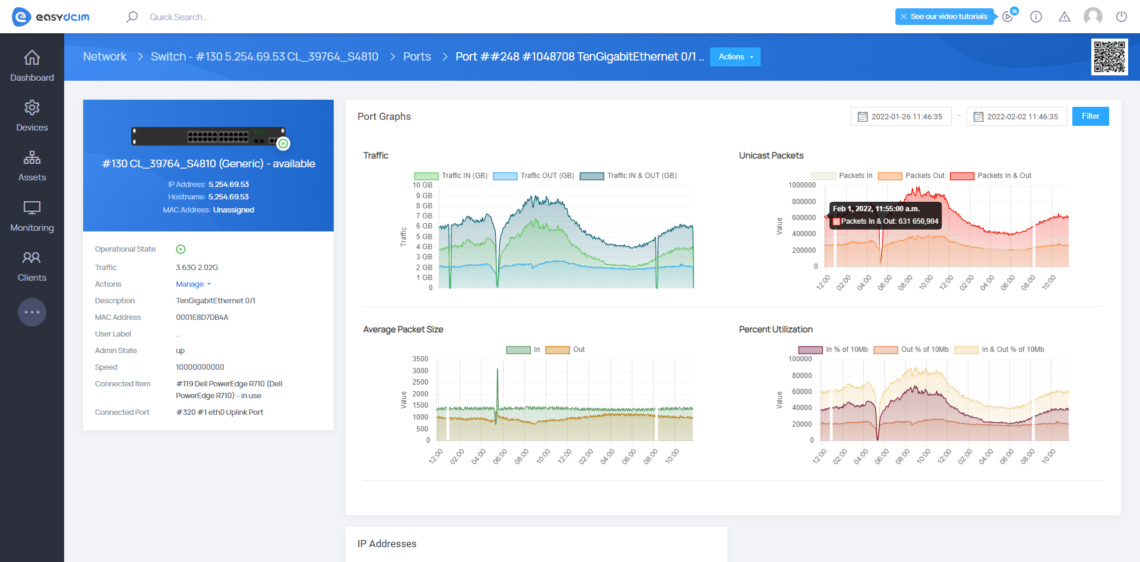Open Clients in sidebar
The width and height of the screenshot is (1140, 562).
(x=32, y=266)
